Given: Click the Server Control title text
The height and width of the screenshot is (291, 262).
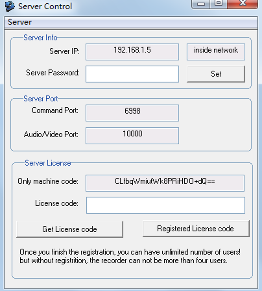Looking at the screenshot, I should (x=45, y=6).
